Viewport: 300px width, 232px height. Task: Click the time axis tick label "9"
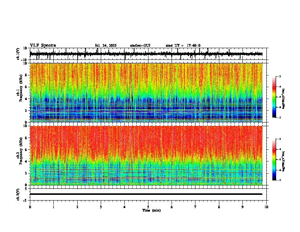pos(242,207)
